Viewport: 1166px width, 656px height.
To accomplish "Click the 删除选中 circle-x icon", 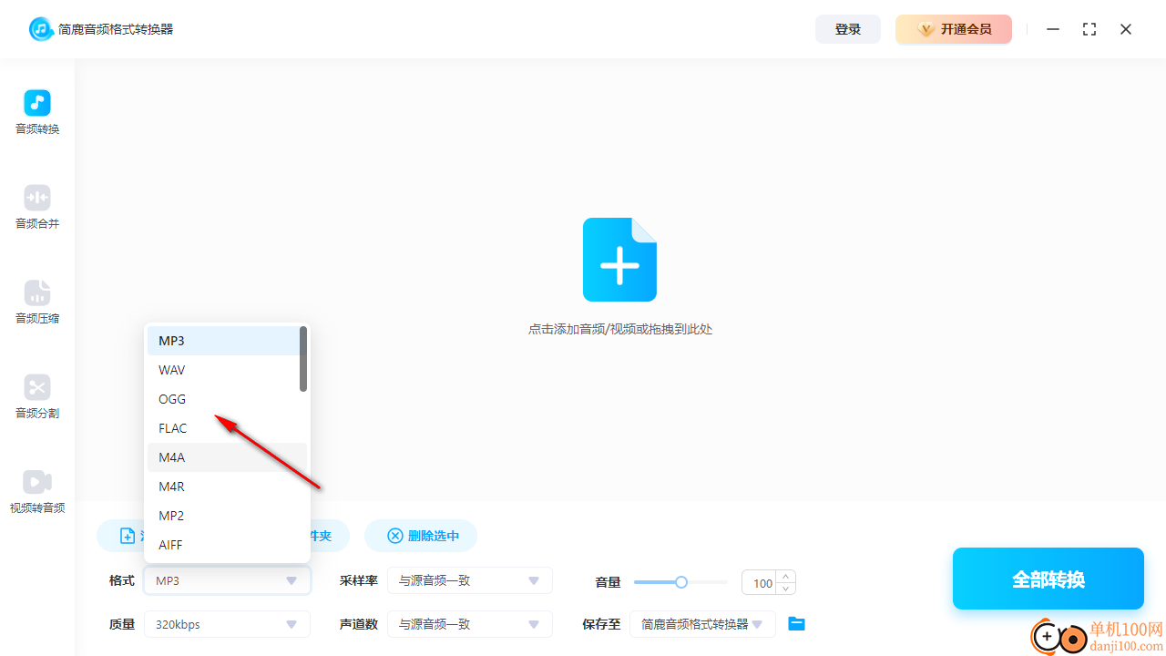I will click(394, 536).
